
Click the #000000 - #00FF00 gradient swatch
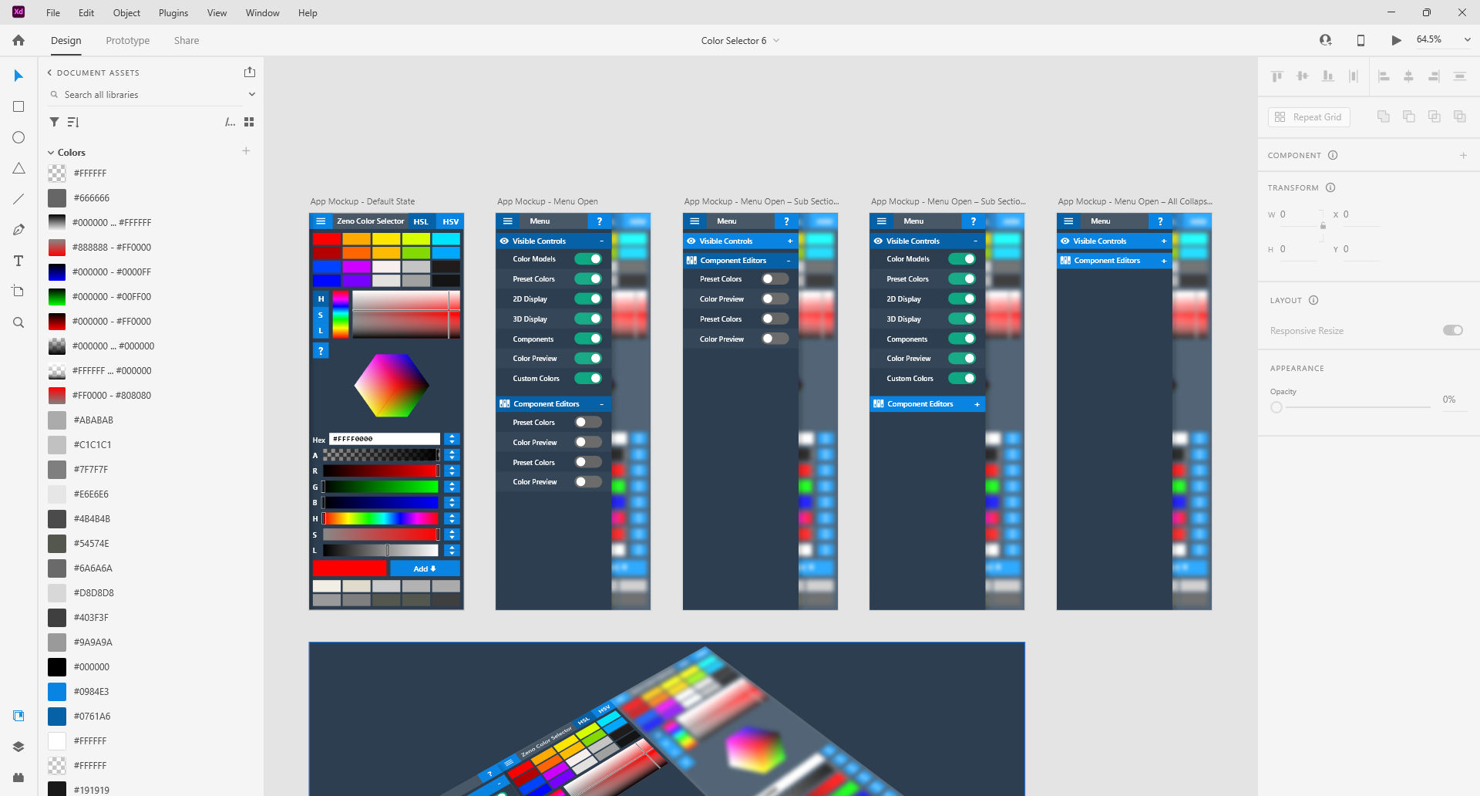pyautogui.click(x=57, y=296)
